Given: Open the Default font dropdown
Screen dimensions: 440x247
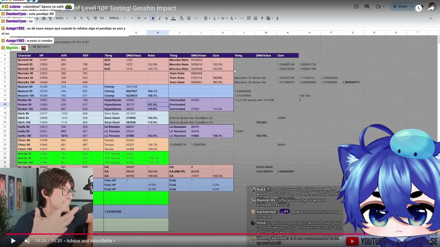Looking at the screenshot, I should [117, 18].
